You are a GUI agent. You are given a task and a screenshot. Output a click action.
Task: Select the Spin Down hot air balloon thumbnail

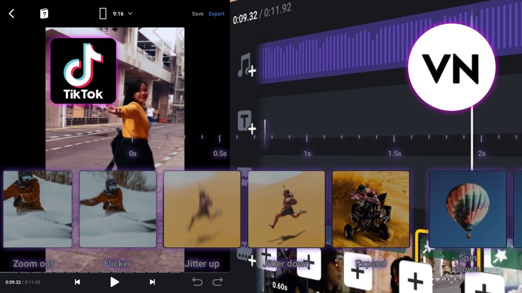click(x=468, y=209)
